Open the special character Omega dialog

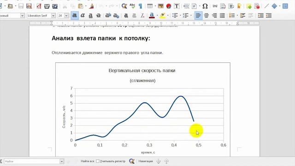205,6
